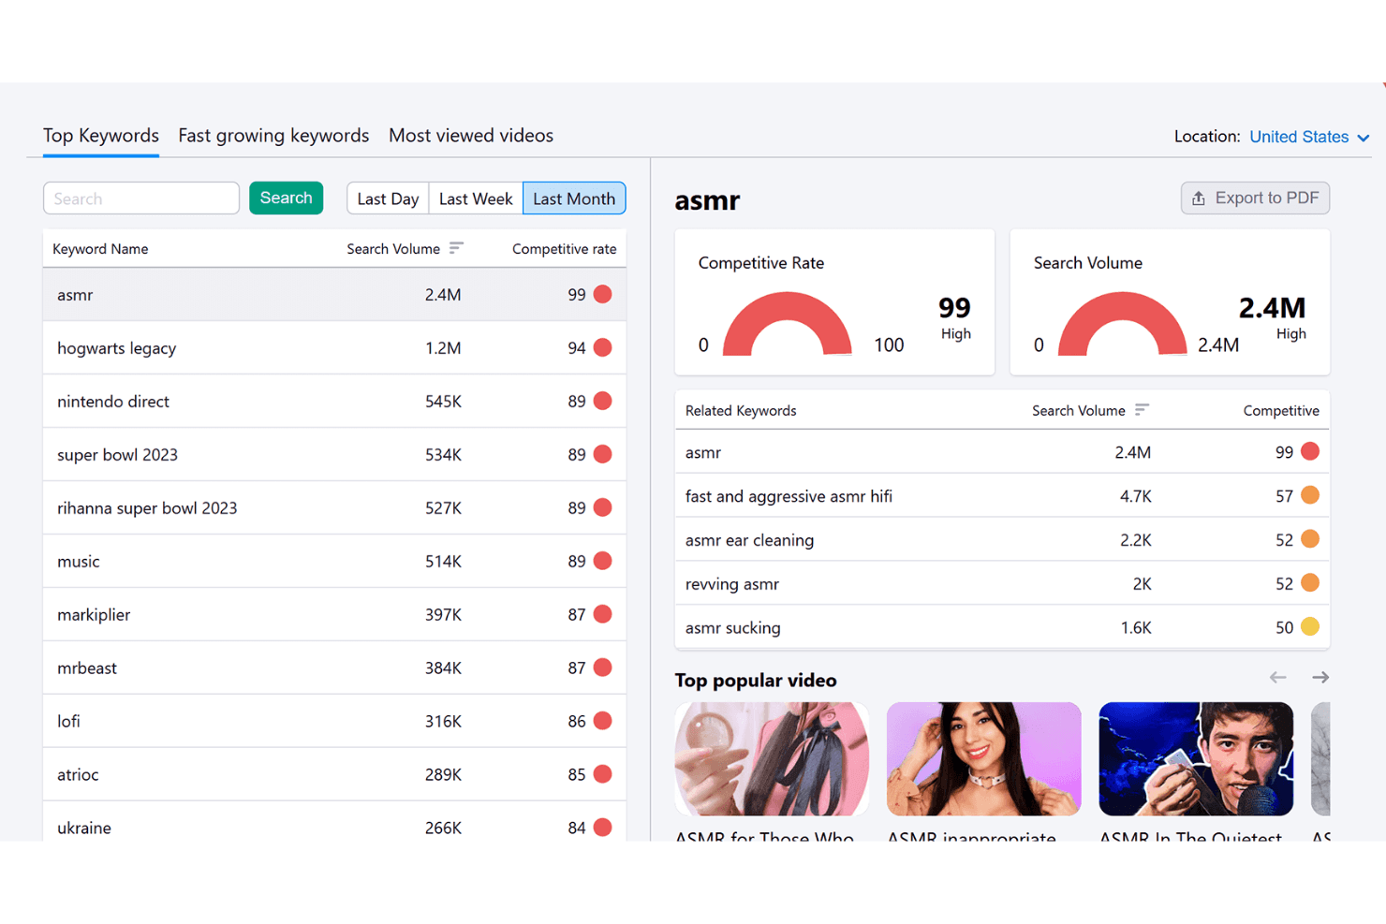Click the red dot in hogwarts legacy row
The width and height of the screenshot is (1386, 924).
point(603,348)
